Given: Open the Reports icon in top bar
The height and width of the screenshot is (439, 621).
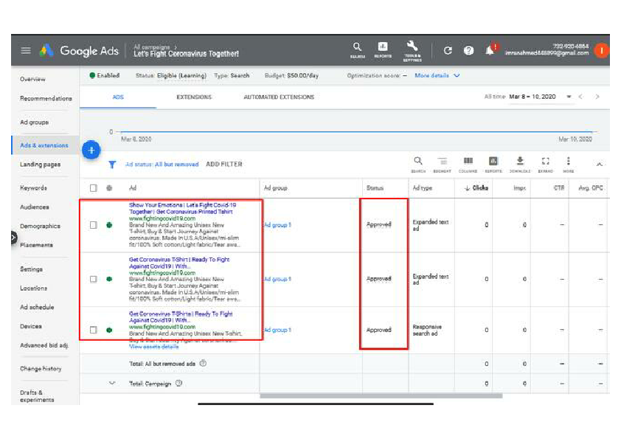Looking at the screenshot, I should (383, 50).
